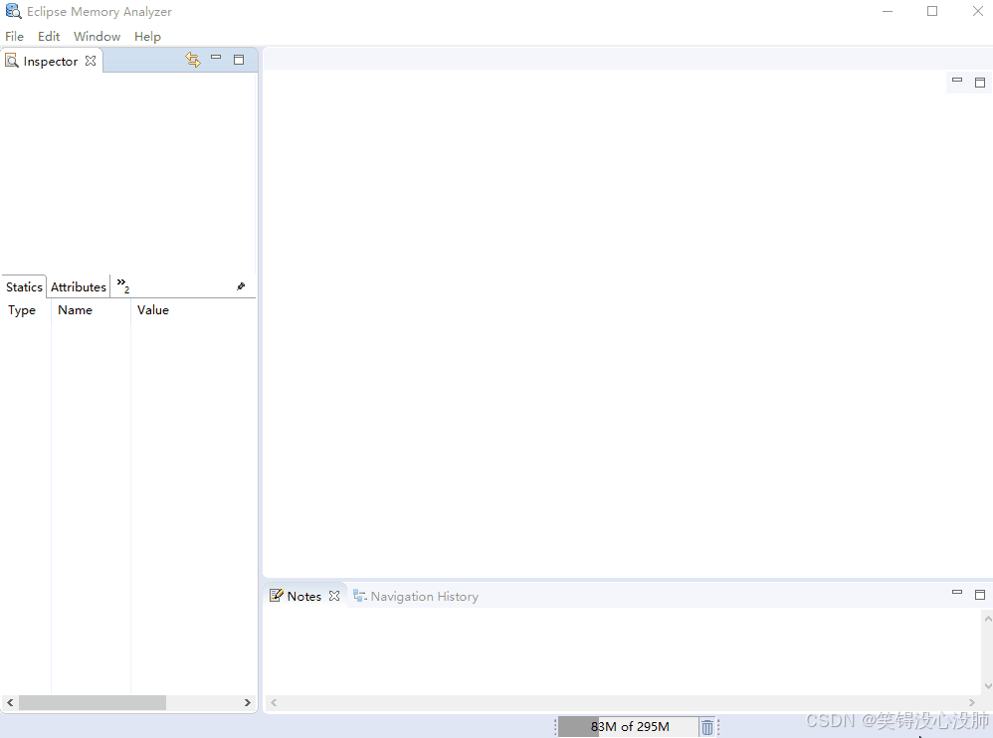993x738 pixels.
Task: Maximize the Eclipse Memory Analyzer window
Action: tap(932, 11)
